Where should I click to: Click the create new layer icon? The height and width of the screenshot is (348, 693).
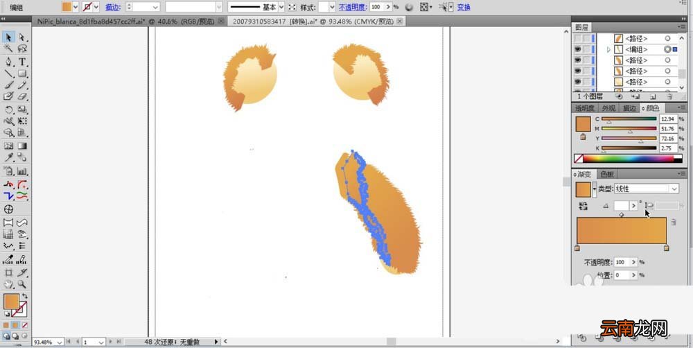click(653, 96)
